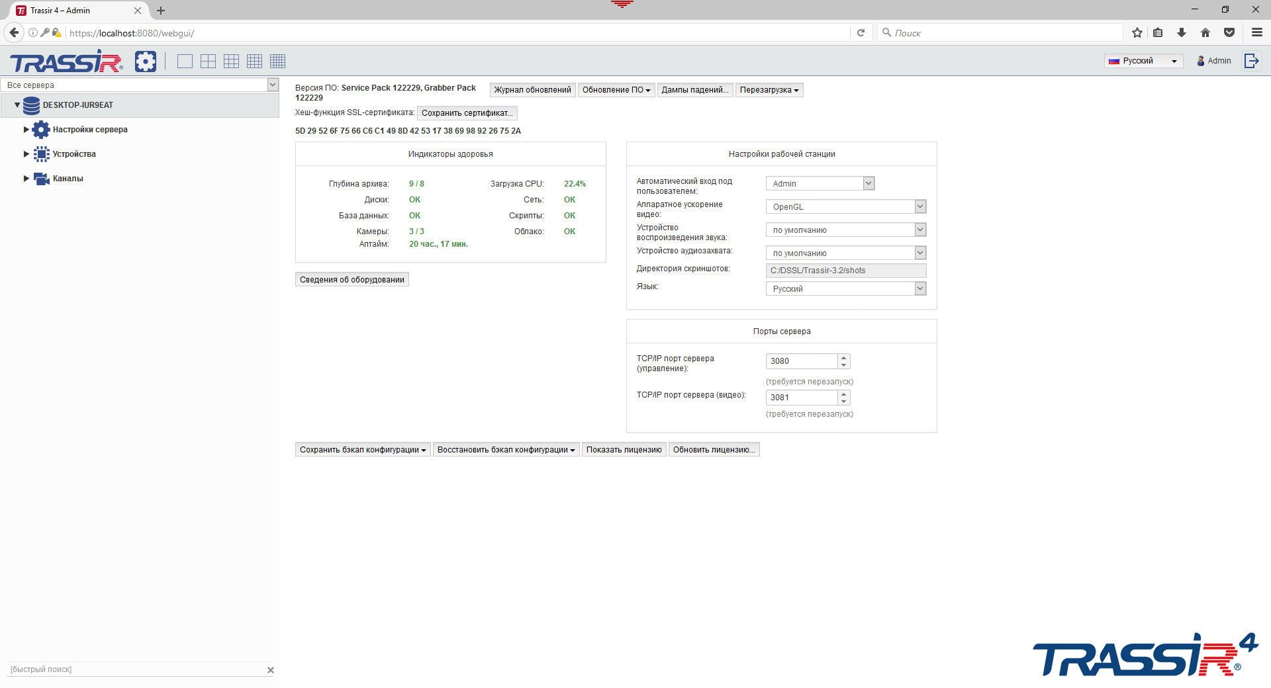Select the 5x5 grid layout icon
Image resolution: width=1271 pixels, height=688 pixels.
coord(277,61)
